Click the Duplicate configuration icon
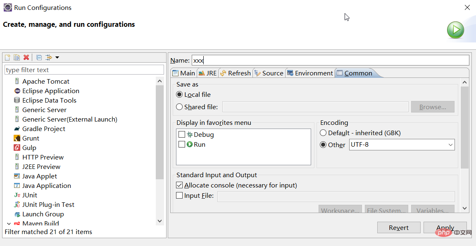476x246 pixels. pos(17,58)
